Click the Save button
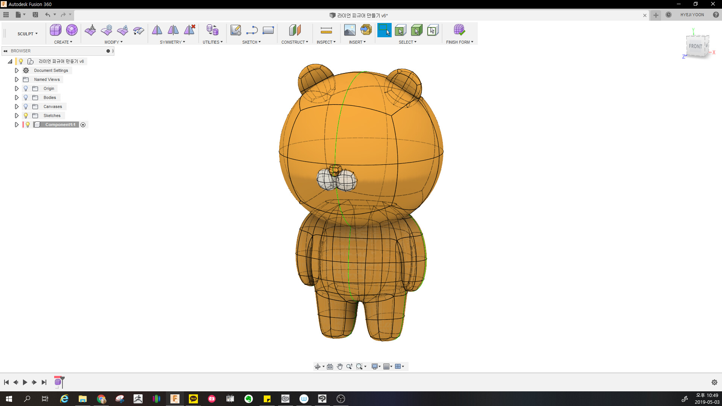 coord(35,15)
